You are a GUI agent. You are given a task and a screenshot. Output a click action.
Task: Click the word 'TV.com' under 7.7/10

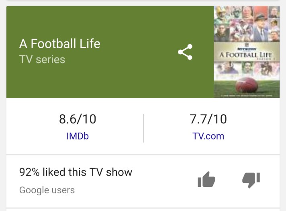(x=208, y=136)
